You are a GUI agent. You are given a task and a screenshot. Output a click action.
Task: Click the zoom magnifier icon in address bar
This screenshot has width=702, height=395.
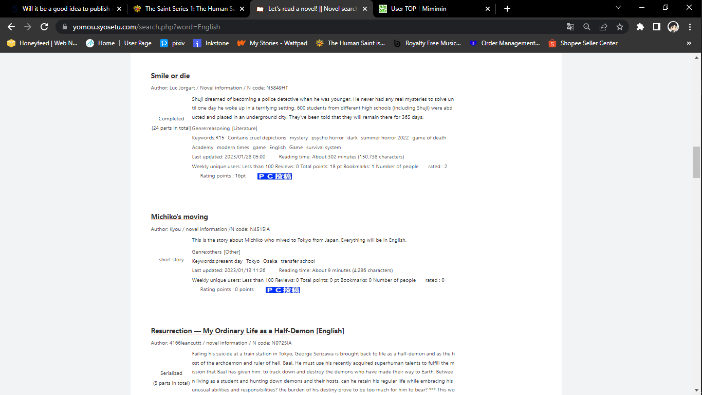[587, 27]
